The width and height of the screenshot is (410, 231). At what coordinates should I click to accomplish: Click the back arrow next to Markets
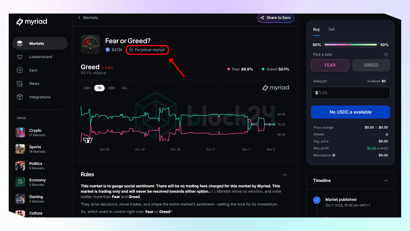tap(79, 18)
